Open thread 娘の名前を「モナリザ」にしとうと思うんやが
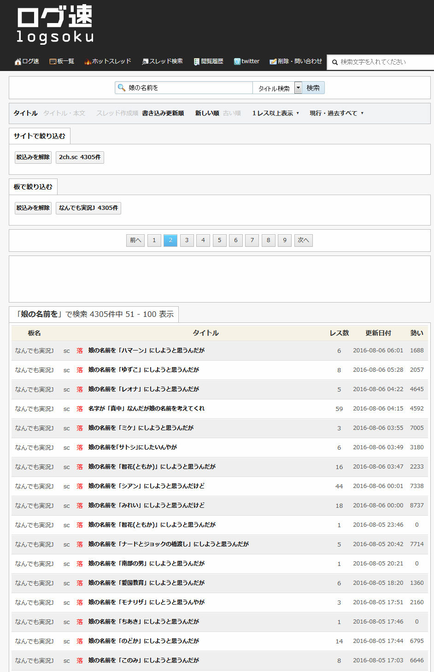The width and height of the screenshot is (434, 672). tap(147, 602)
